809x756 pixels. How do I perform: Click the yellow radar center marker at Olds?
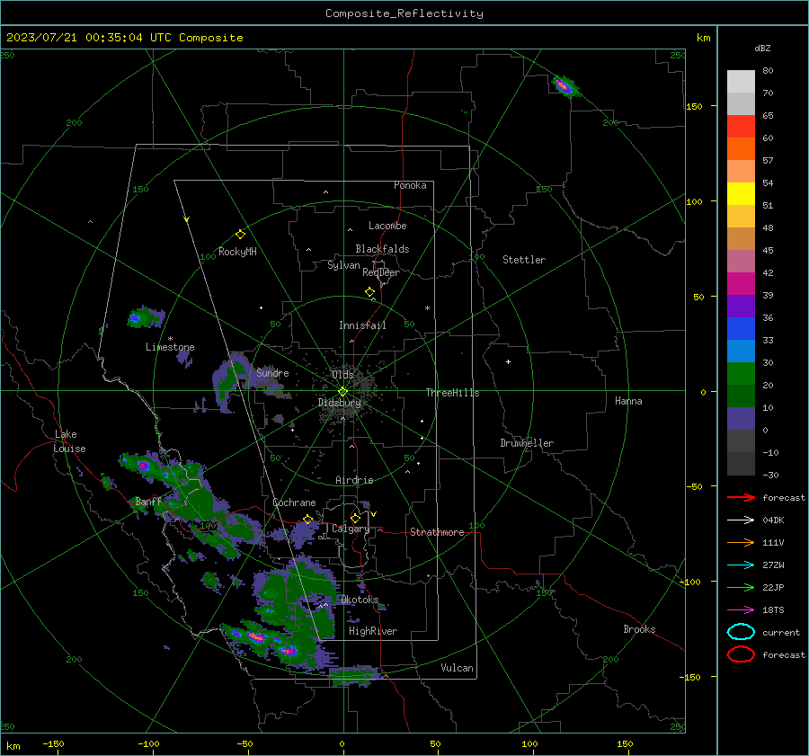click(x=342, y=391)
